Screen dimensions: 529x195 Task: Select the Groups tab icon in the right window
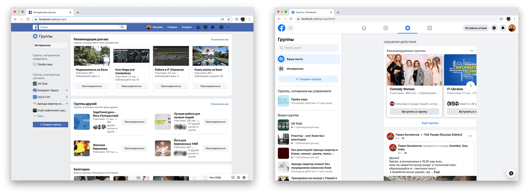point(408,28)
